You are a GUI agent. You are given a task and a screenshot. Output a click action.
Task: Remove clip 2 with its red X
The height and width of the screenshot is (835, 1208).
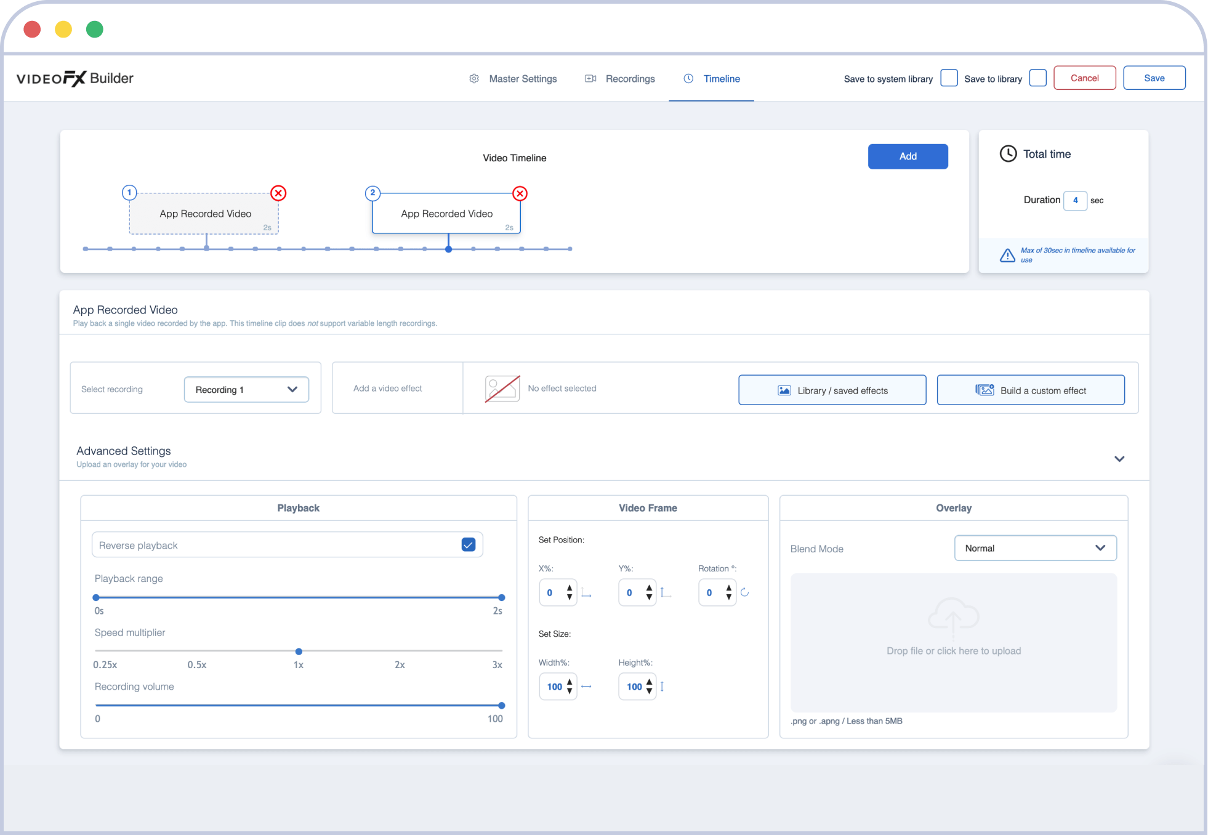point(520,193)
